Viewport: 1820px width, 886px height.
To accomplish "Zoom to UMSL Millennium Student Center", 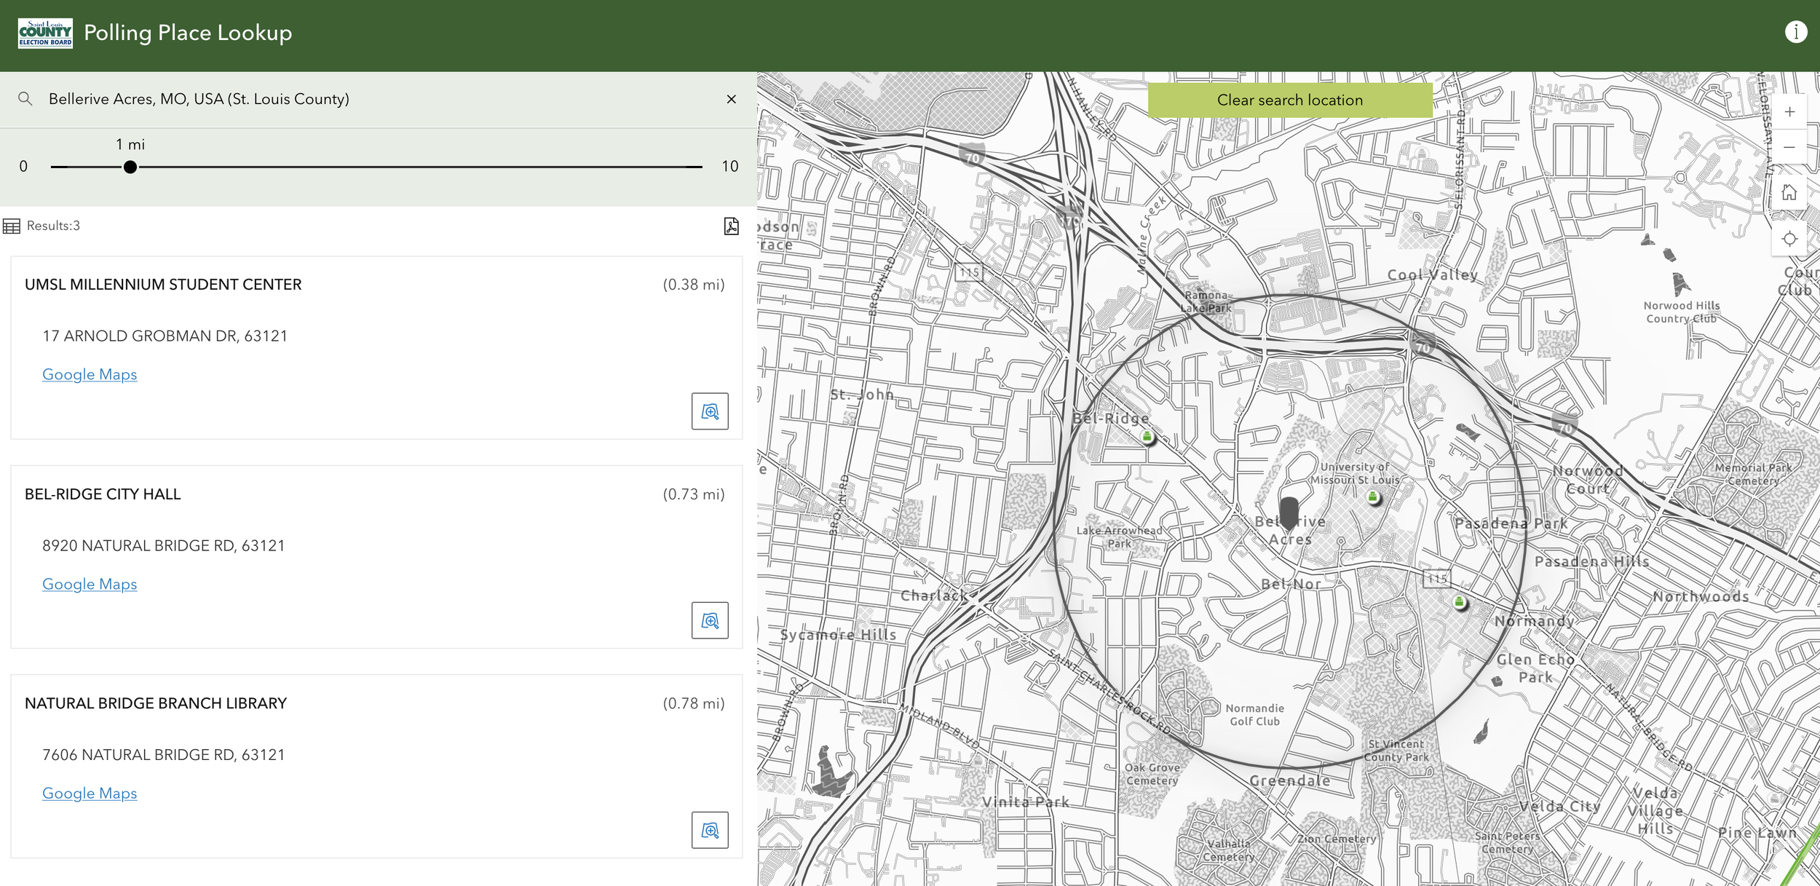I will (x=709, y=411).
